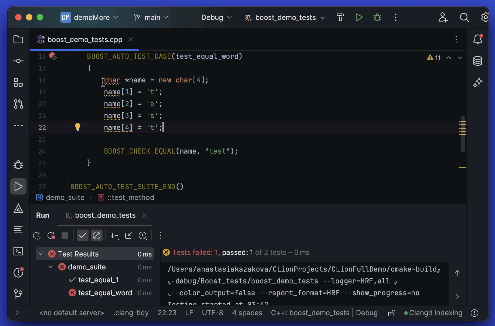Open the CMake tool window
495x326 pixels.
[x=18, y=208]
